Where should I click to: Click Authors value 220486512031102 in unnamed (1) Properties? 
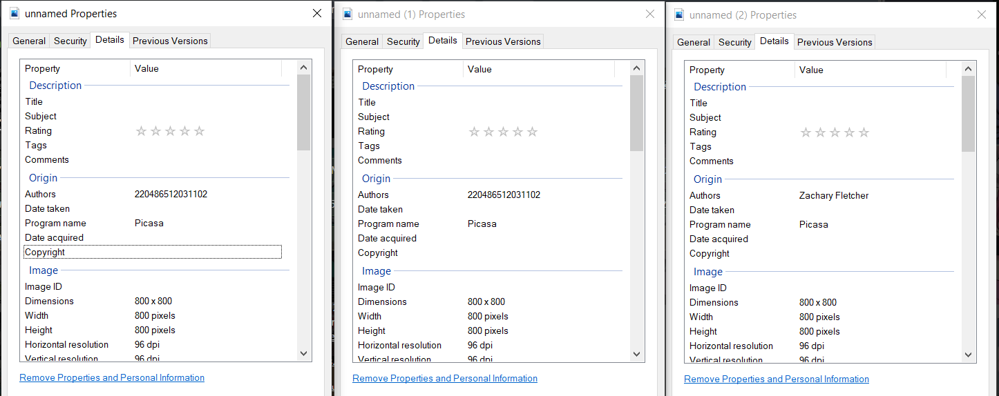pyautogui.click(x=504, y=195)
